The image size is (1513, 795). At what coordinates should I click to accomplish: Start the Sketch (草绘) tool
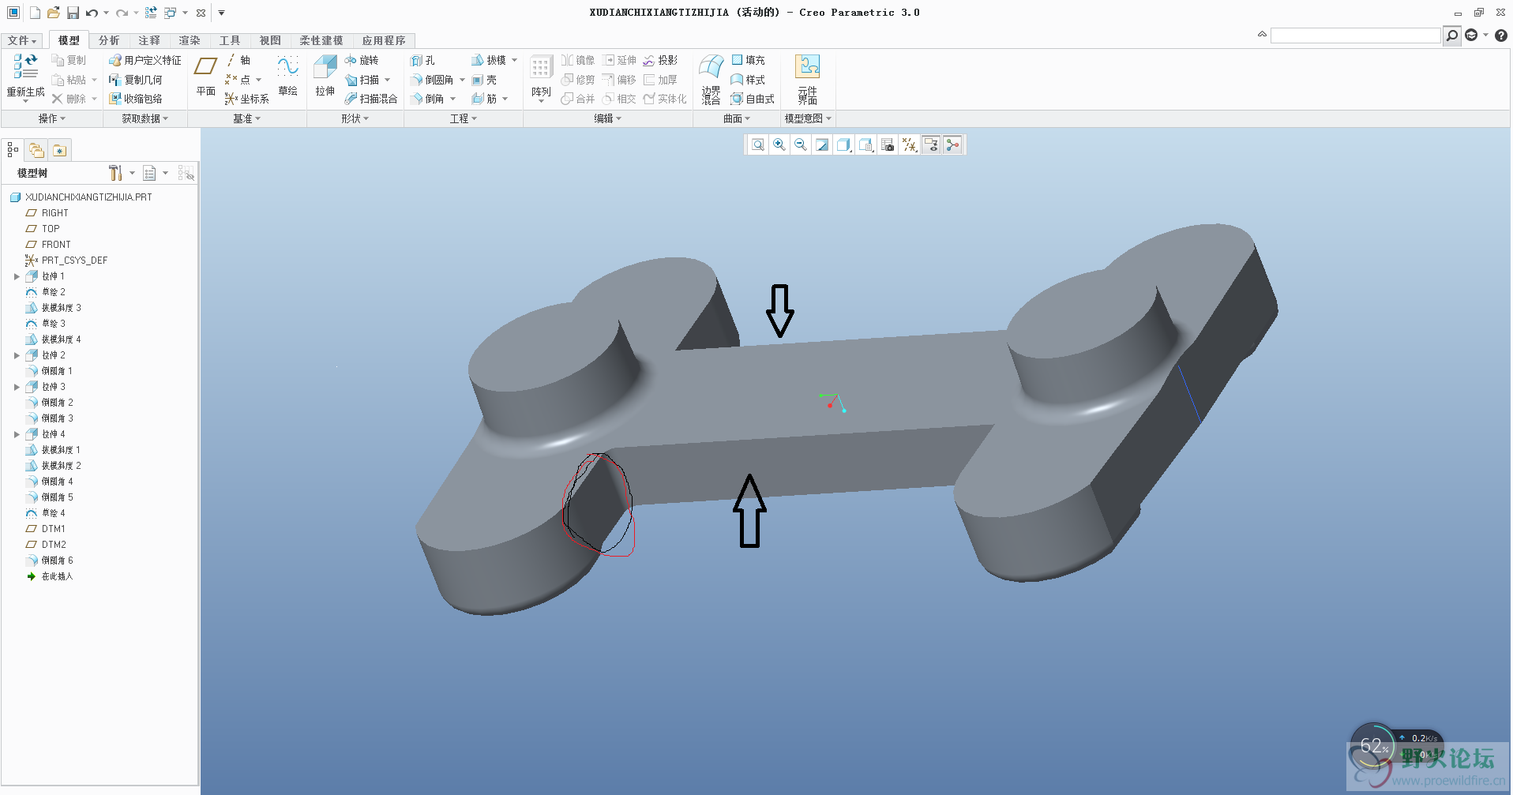(x=288, y=76)
